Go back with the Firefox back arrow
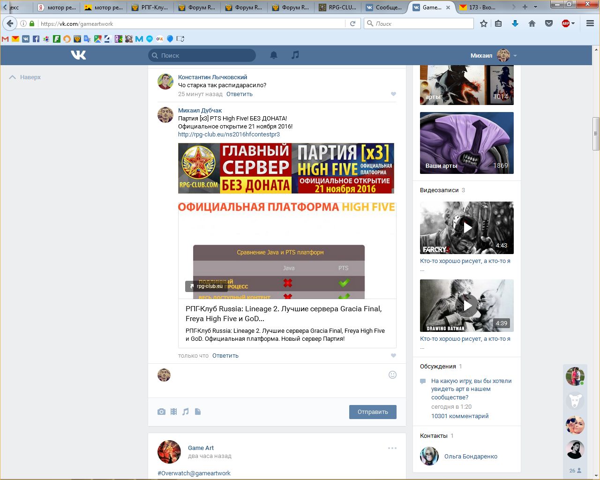 point(10,23)
